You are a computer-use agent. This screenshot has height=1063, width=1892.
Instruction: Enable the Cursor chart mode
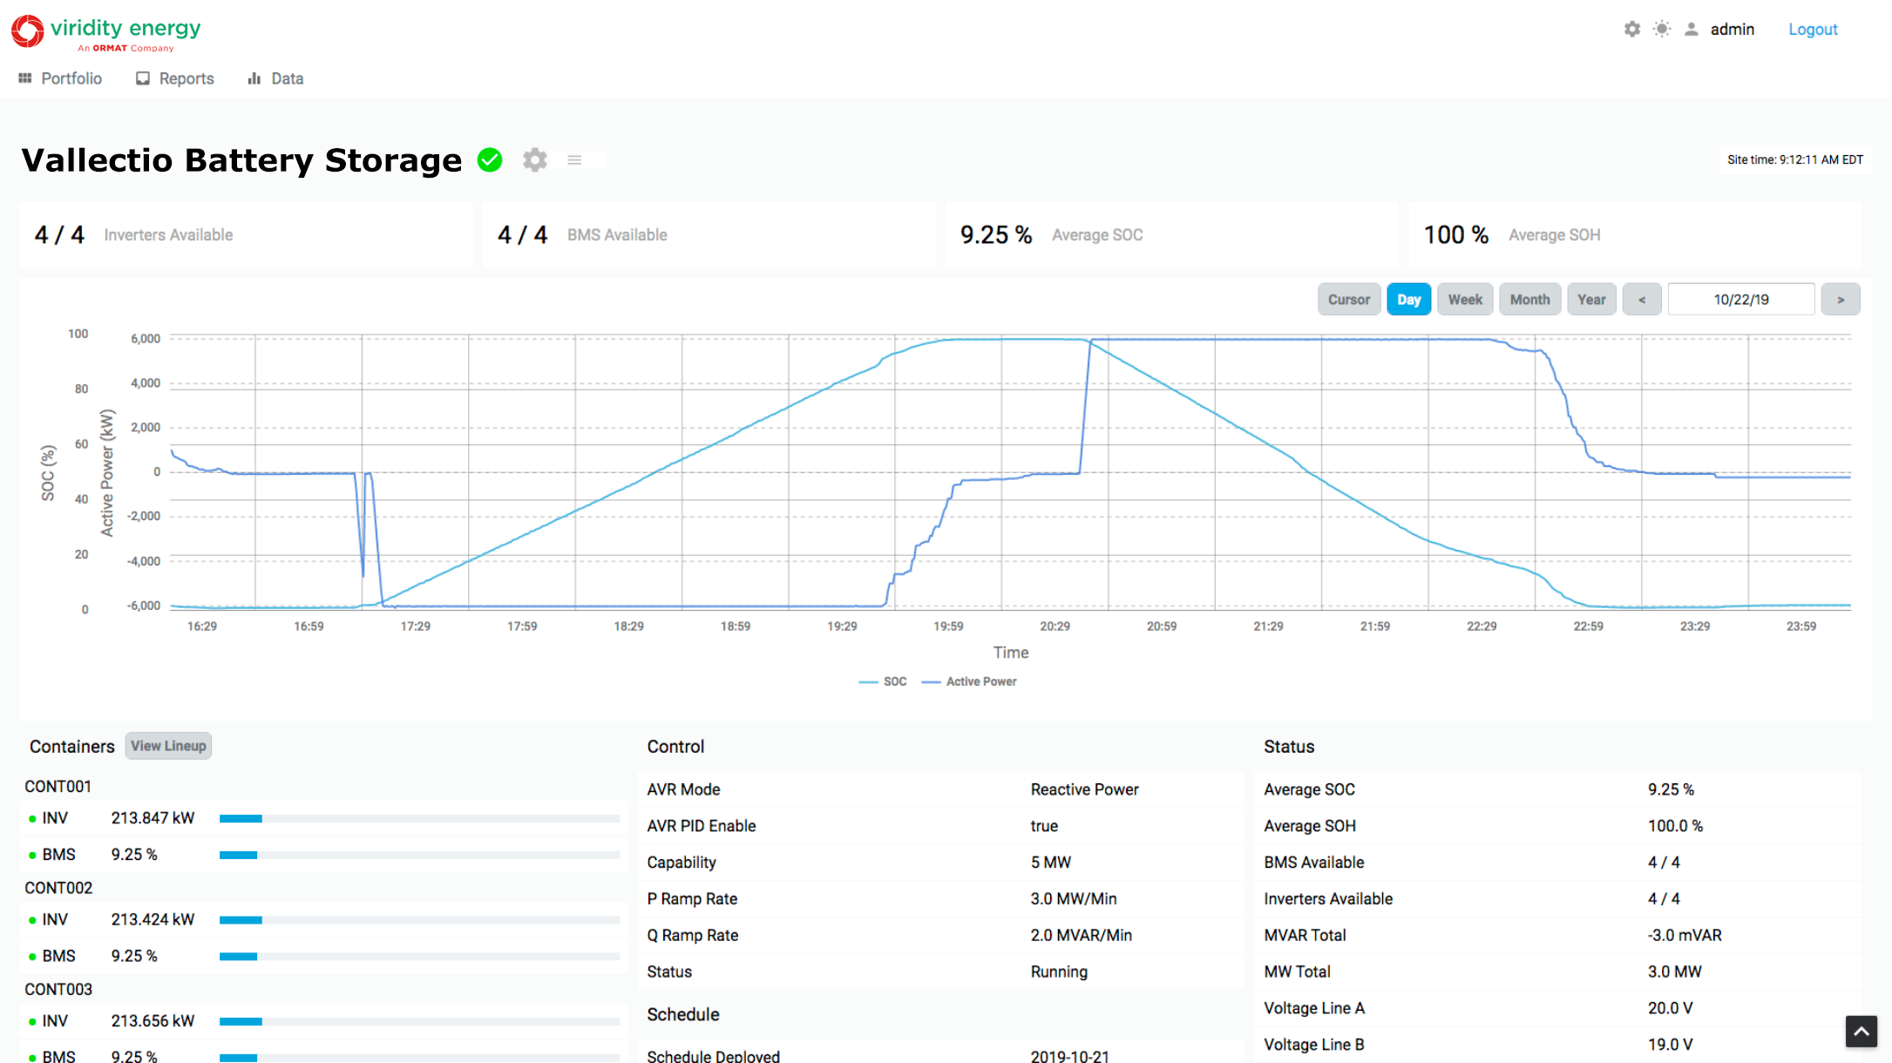click(1349, 299)
